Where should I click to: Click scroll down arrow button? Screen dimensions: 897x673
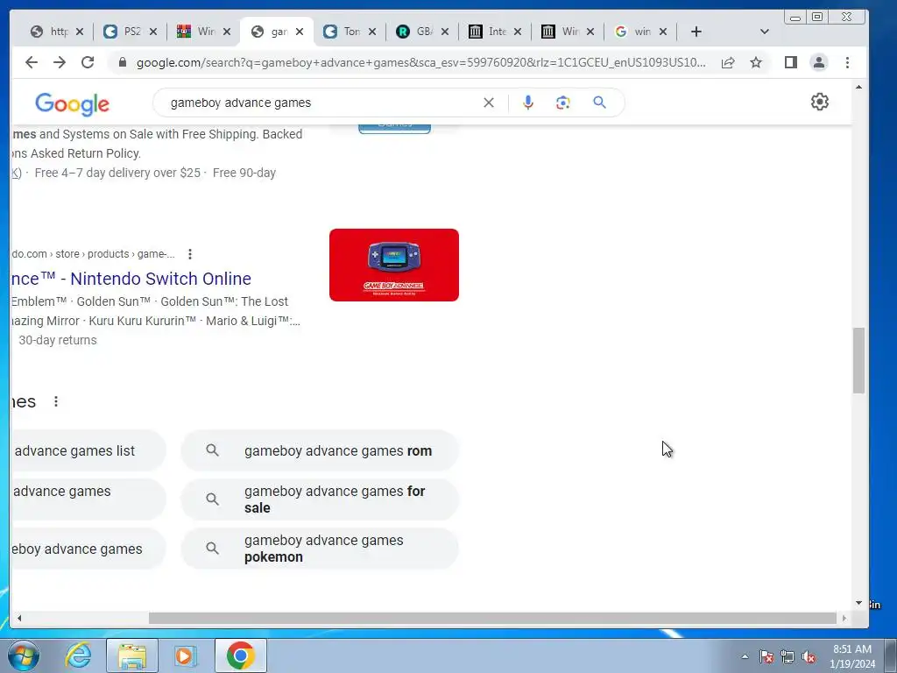[858, 603]
